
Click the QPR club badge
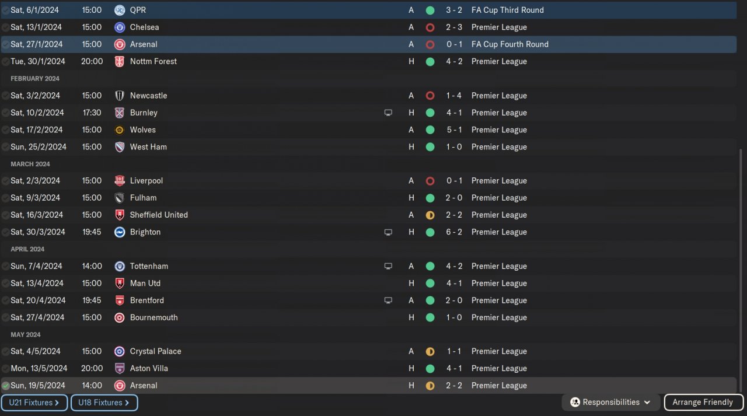click(x=120, y=10)
